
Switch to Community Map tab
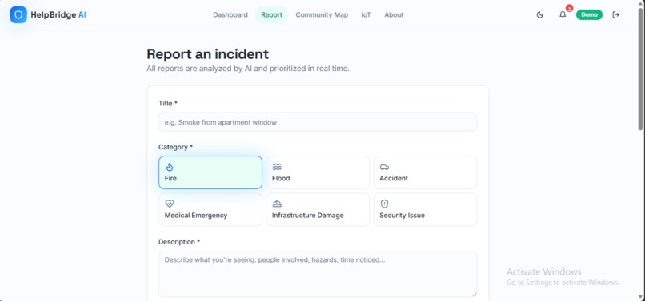(x=322, y=15)
